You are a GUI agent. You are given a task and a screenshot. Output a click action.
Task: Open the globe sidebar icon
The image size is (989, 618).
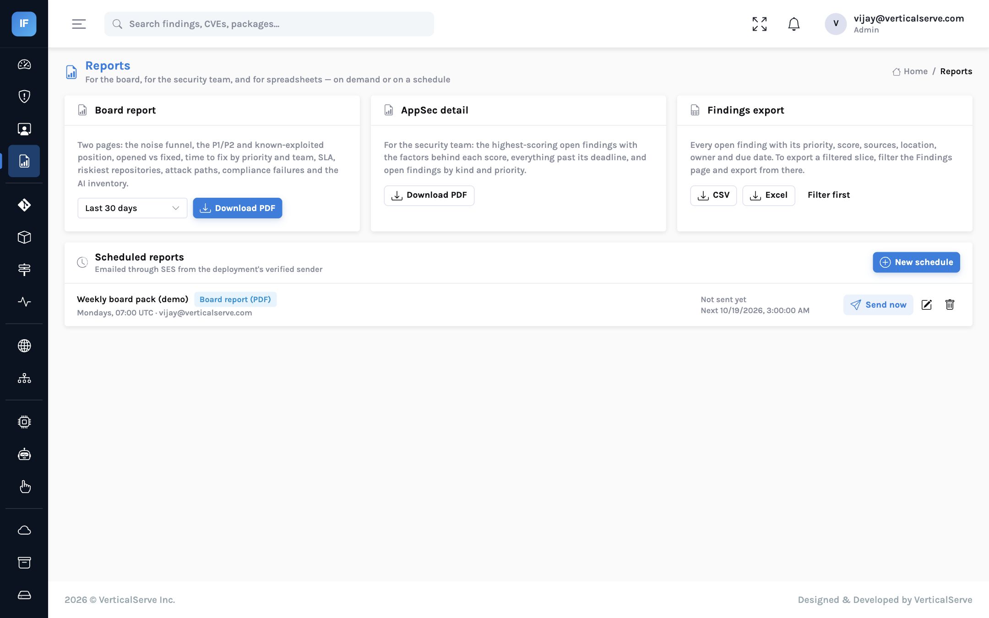(x=24, y=346)
